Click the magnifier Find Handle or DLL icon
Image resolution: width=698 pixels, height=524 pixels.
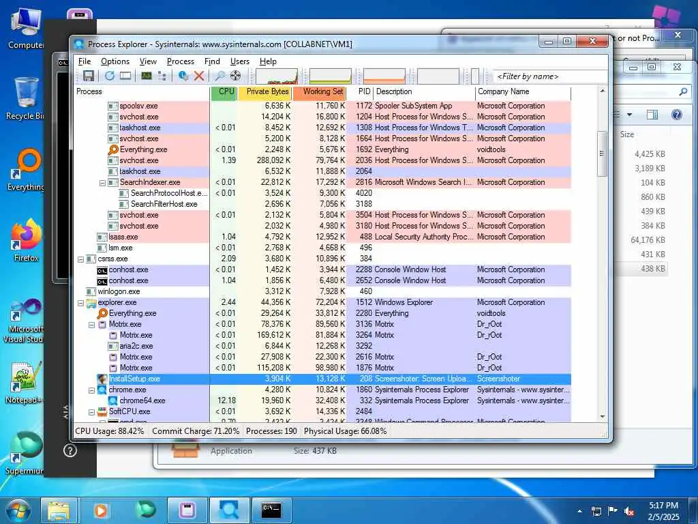click(220, 76)
